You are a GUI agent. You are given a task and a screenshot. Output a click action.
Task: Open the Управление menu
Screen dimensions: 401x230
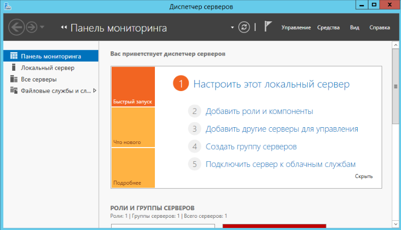pos(296,27)
